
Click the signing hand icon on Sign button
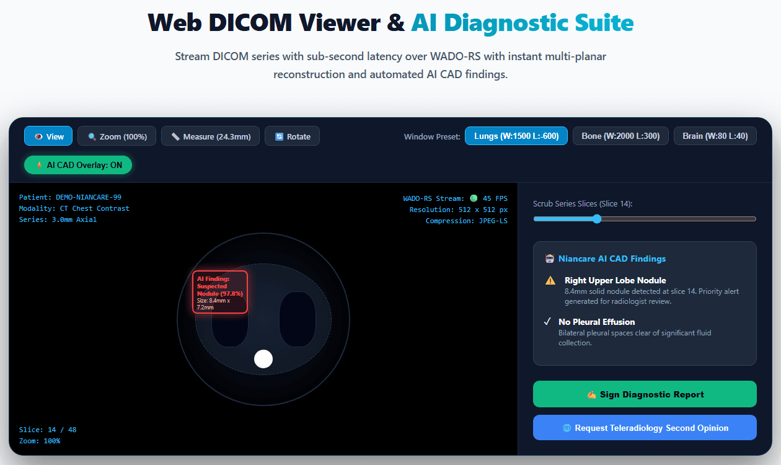pos(591,394)
